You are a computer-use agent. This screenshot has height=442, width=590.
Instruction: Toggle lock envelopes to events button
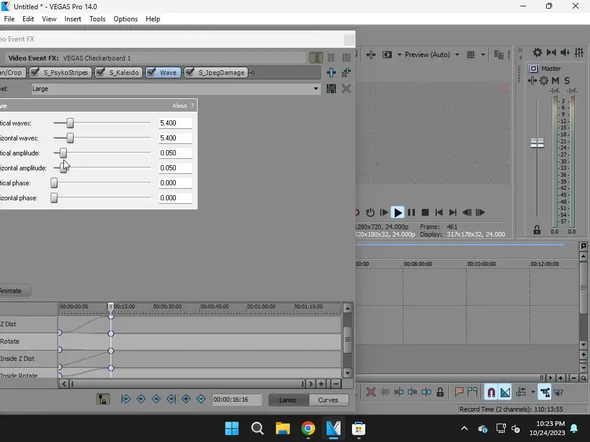tap(544, 393)
